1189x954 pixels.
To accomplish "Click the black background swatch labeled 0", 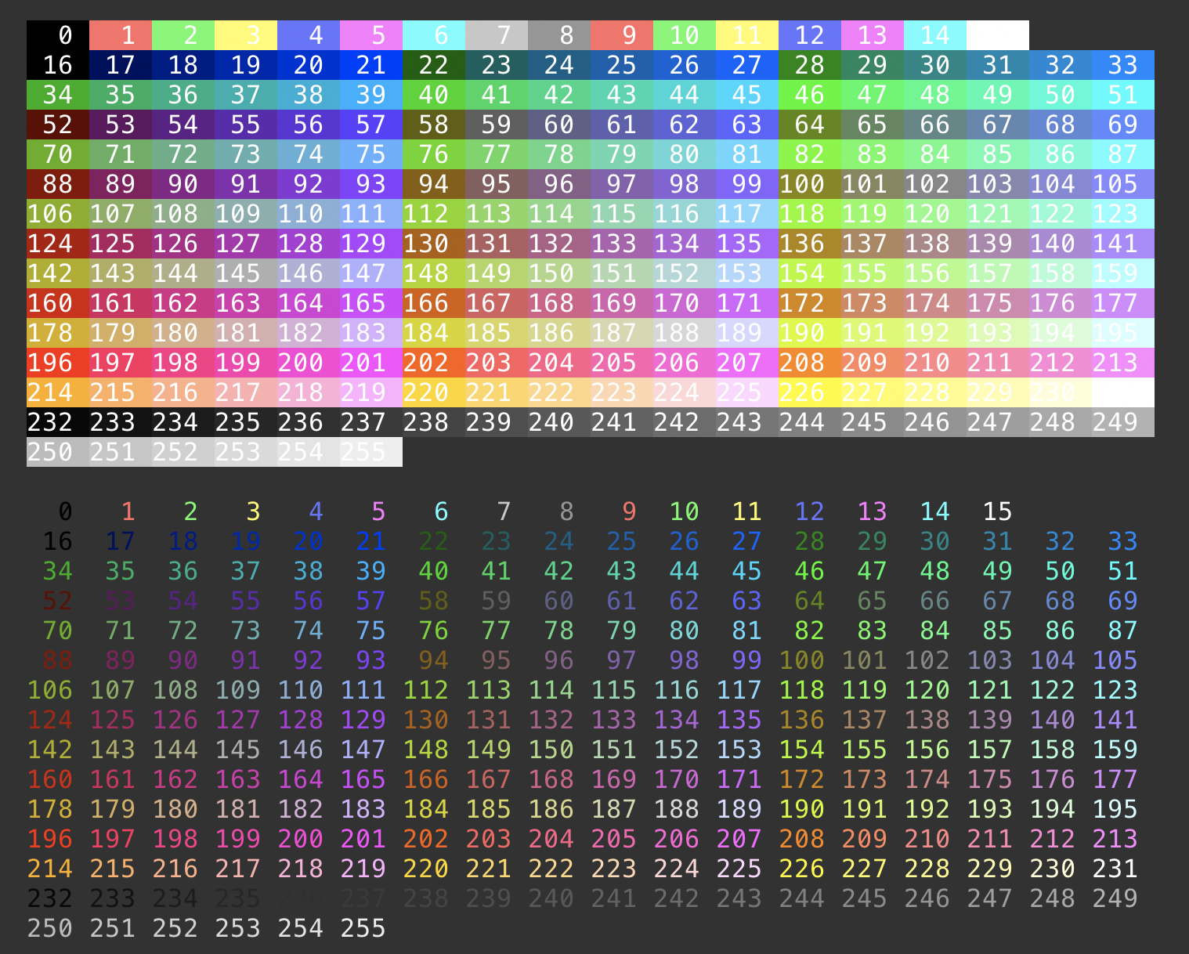I will (58, 35).
